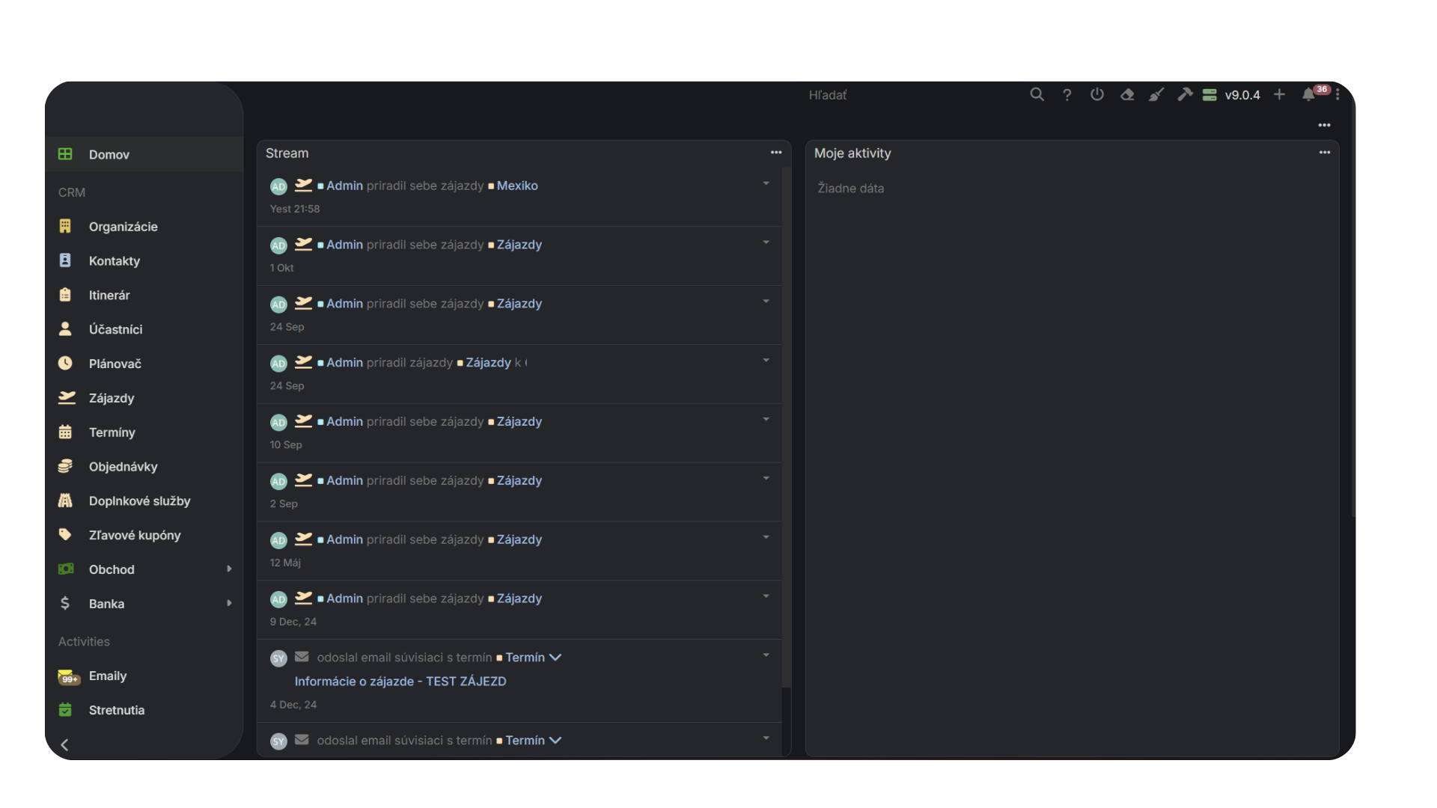This screenshot has width=1437, height=808.
Task: Click the question mark help icon
Action: (1067, 95)
